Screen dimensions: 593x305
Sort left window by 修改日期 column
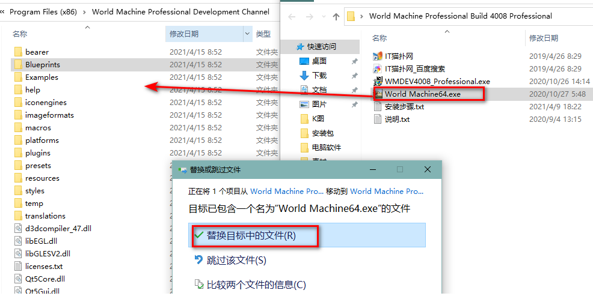184,34
